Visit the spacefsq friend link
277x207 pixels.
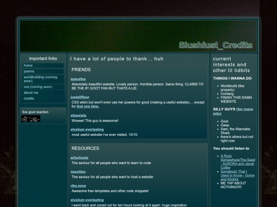pos(78,79)
